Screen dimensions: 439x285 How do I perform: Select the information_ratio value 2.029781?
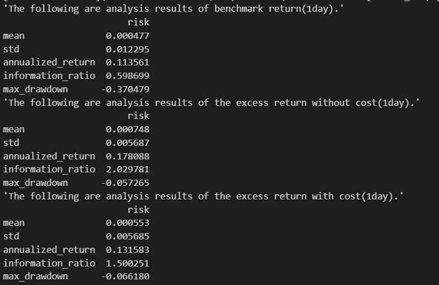[128, 169]
